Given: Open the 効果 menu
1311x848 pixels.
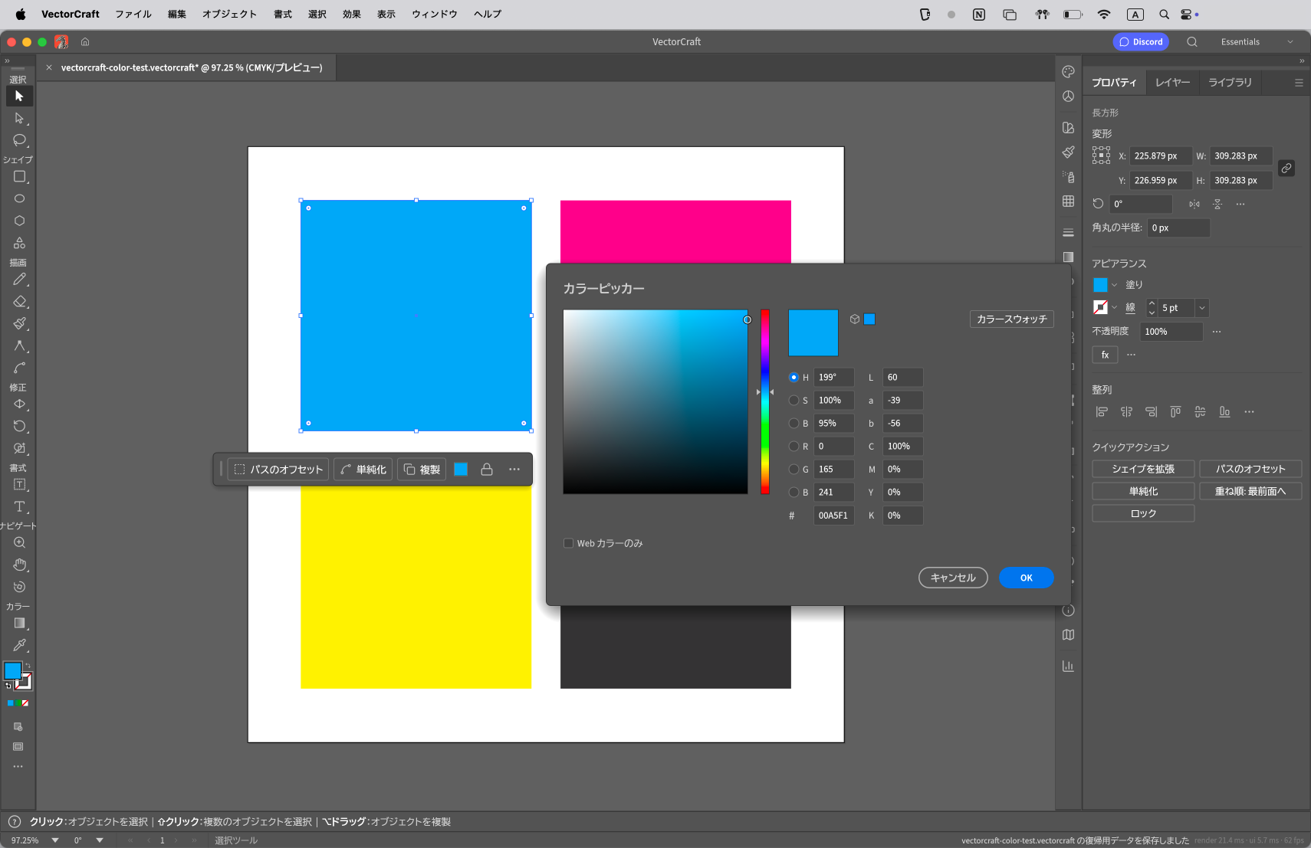Looking at the screenshot, I should coord(351,14).
